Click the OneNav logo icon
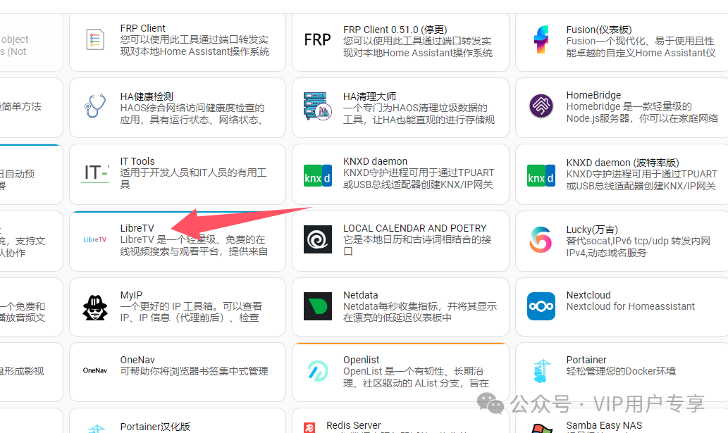This screenshot has height=433, width=728. (x=94, y=370)
